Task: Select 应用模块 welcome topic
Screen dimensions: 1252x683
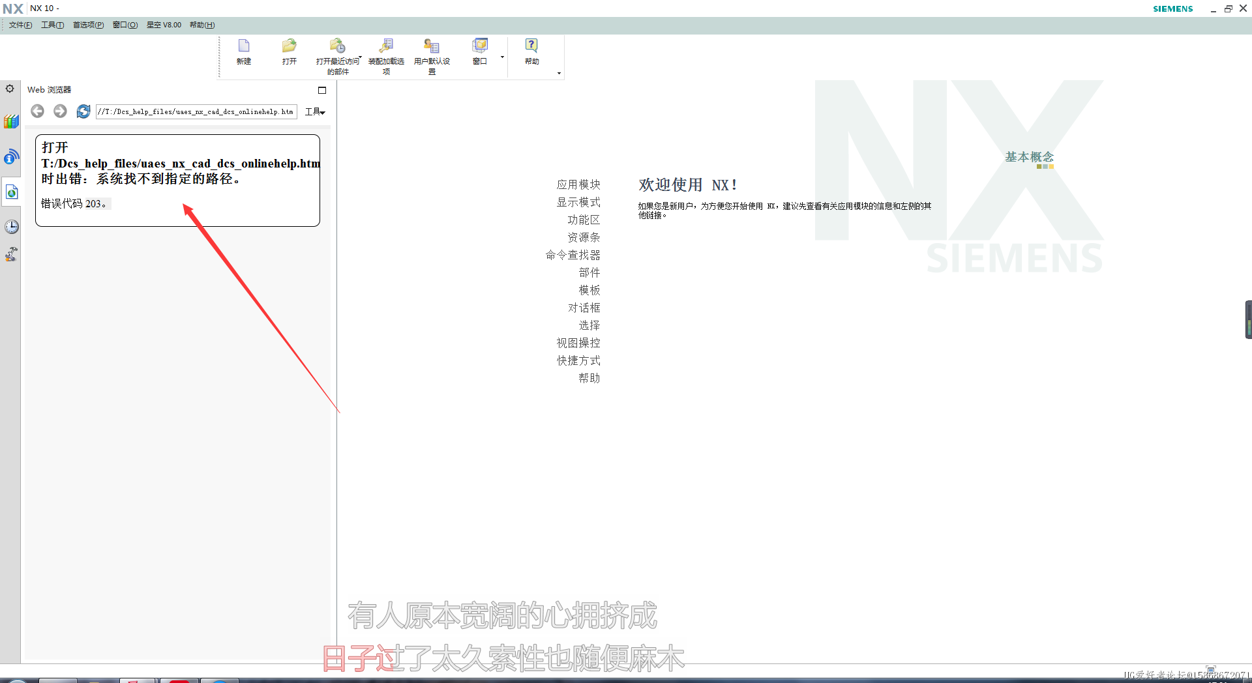Action: [578, 184]
